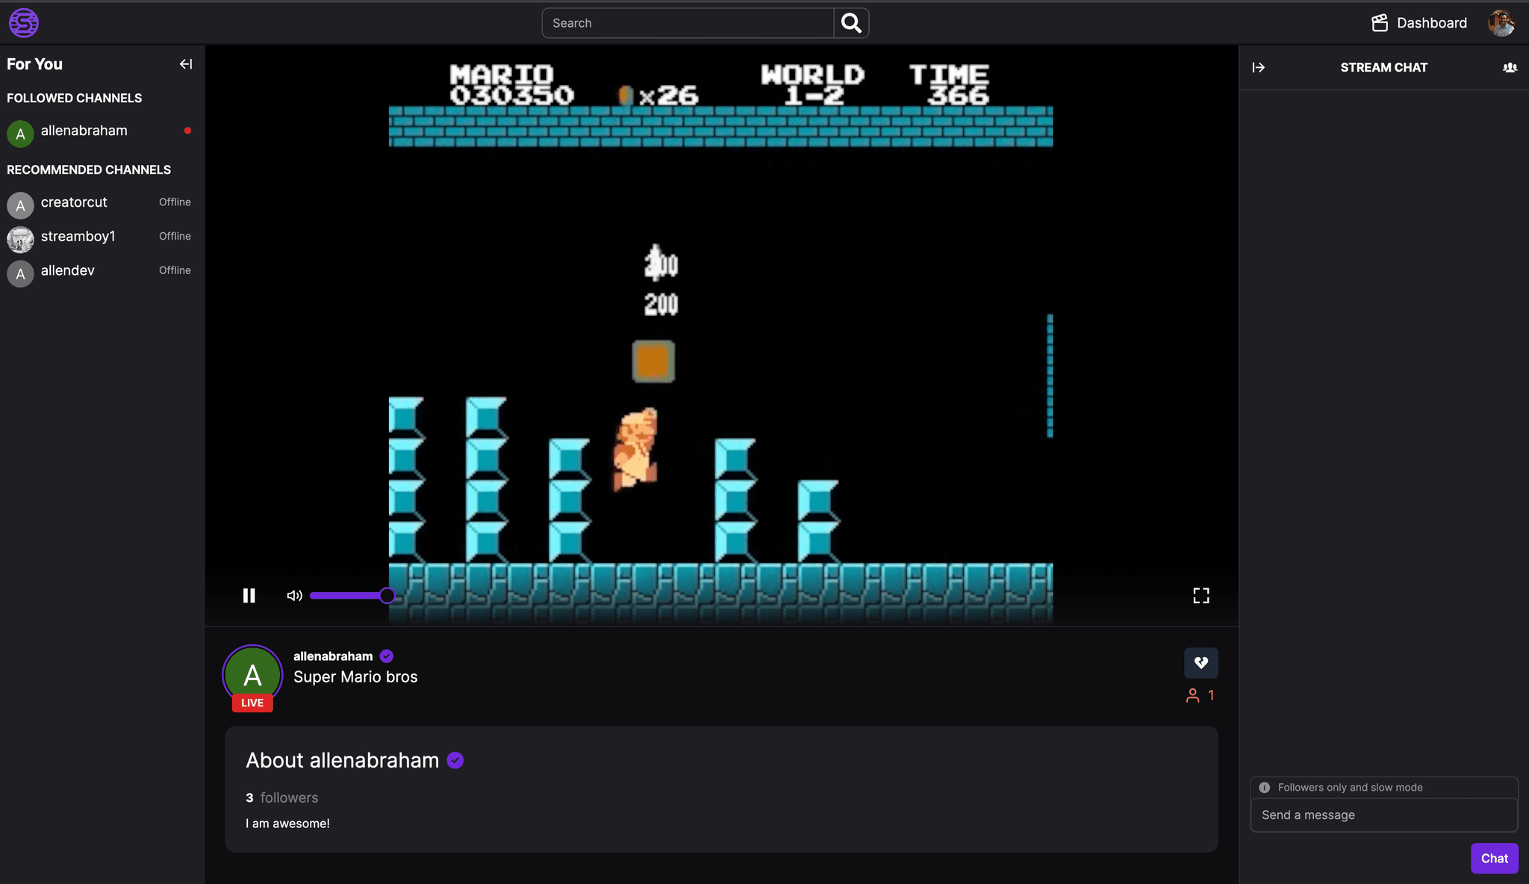This screenshot has height=884, width=1529.
Task: Click the Chat button
Action: 1494,858
